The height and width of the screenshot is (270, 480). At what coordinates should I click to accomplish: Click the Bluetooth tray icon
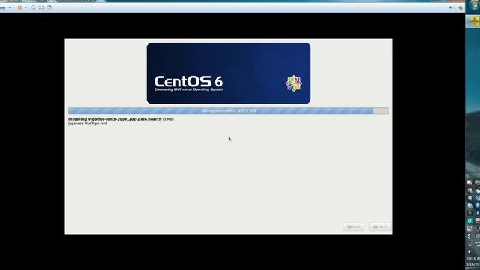(x=477, y=213)
